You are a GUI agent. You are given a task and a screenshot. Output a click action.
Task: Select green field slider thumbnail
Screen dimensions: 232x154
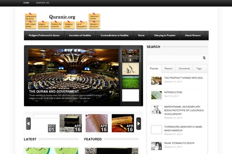pyautogui.click(x=131, y=82)
